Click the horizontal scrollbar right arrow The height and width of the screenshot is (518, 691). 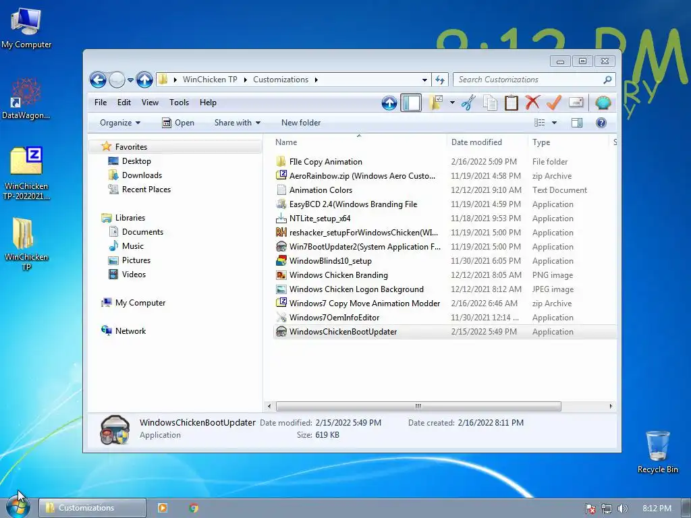(611, 406)
